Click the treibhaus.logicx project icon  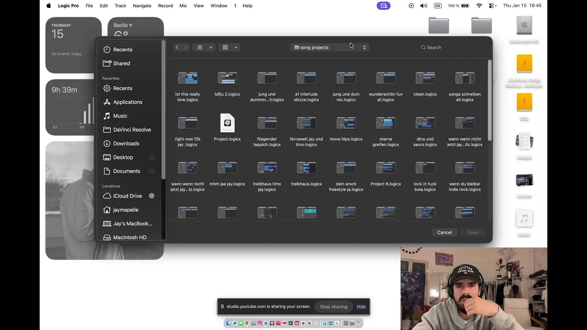click(x=306, y=168)
